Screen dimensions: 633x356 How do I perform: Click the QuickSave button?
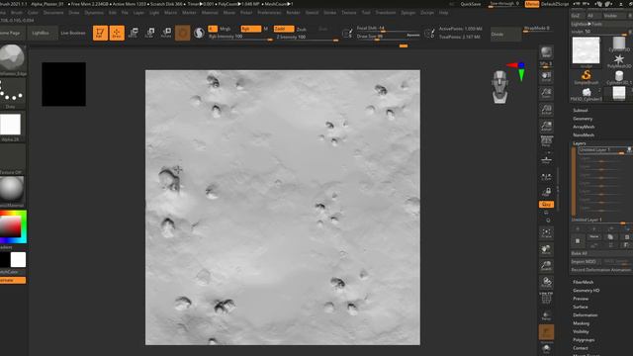point(471,4)
